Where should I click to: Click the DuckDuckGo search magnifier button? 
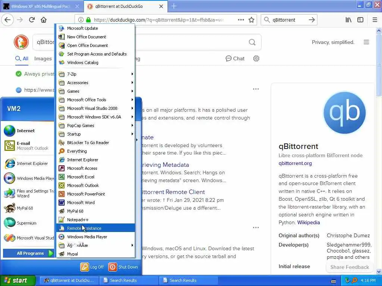(x=252, y=42)
